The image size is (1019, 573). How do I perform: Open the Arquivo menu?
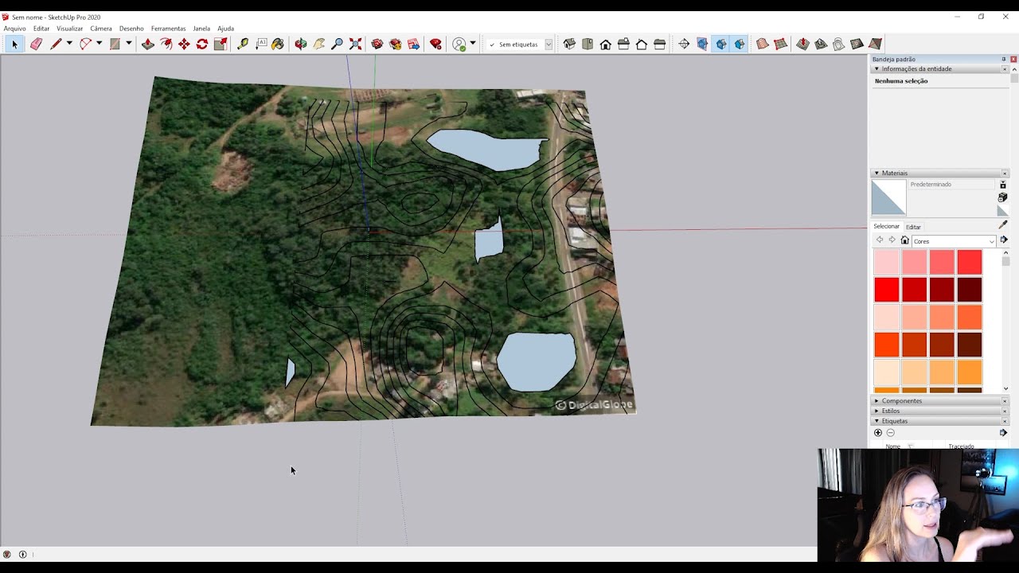tap(15, 29)
